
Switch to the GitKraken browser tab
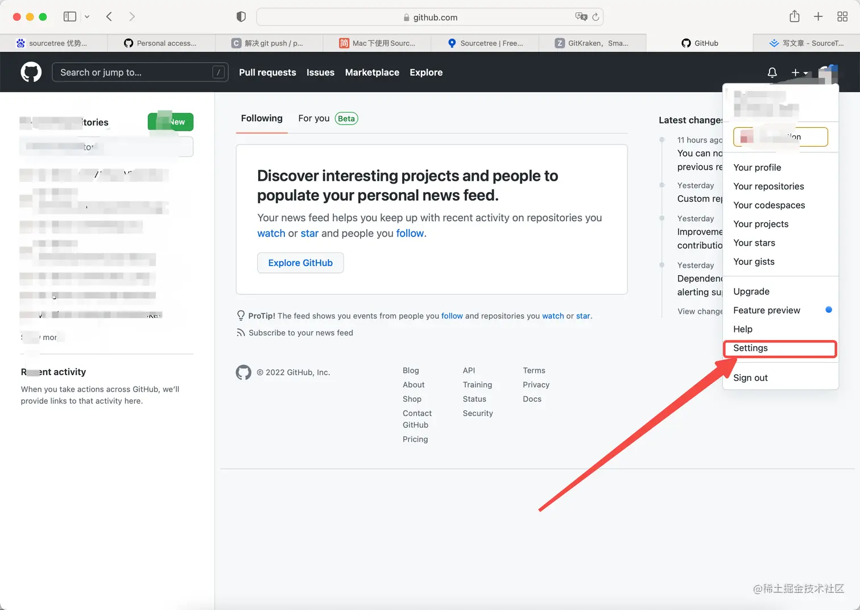(x=592, y=43)
